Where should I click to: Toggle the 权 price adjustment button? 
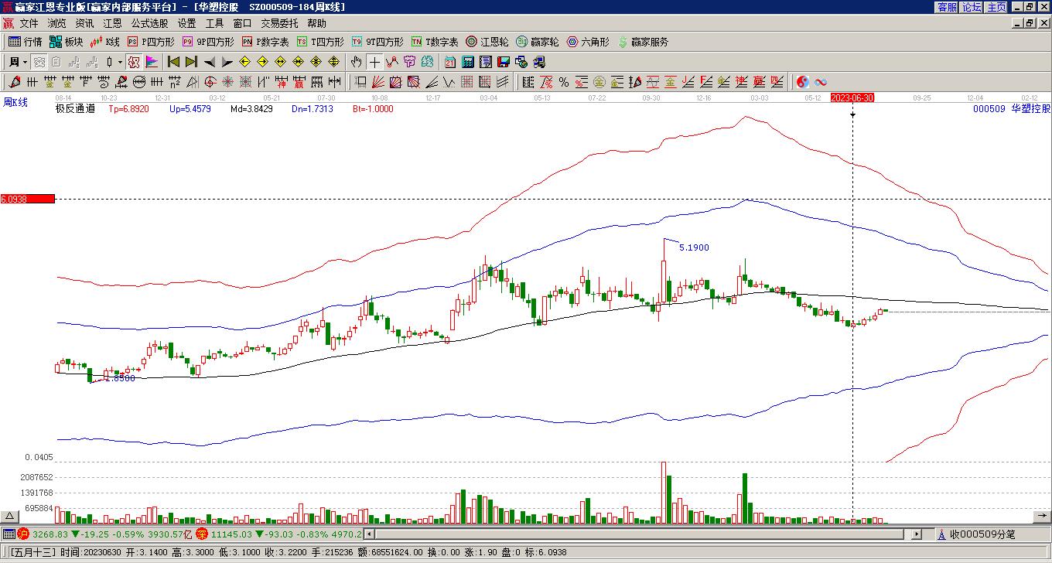(134, 62)
